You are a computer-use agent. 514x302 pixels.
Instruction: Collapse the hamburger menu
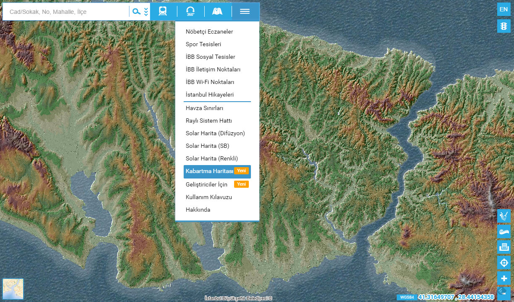(x=245, y=12)
